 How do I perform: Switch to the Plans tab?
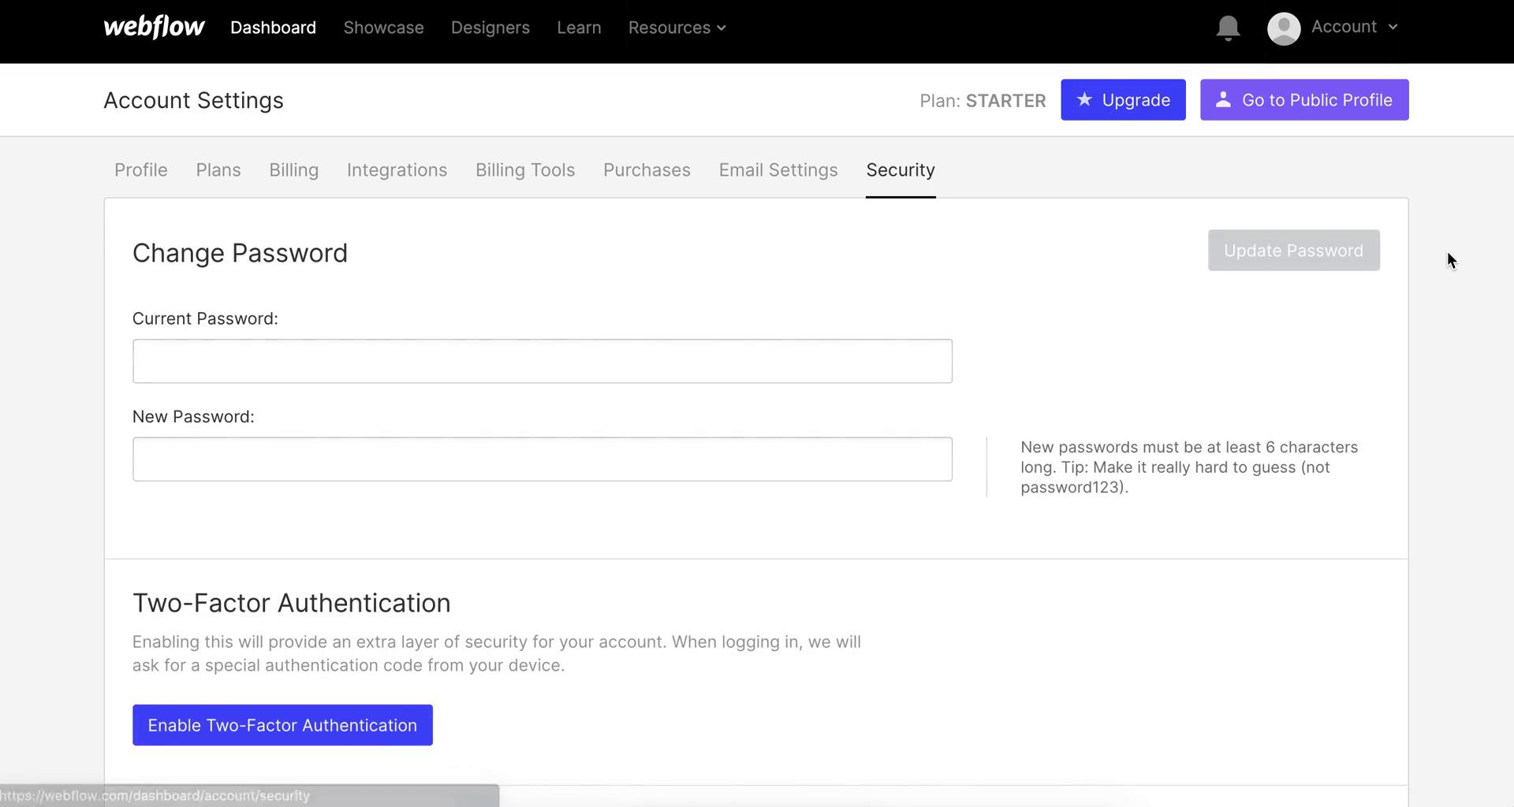point(218,170)
